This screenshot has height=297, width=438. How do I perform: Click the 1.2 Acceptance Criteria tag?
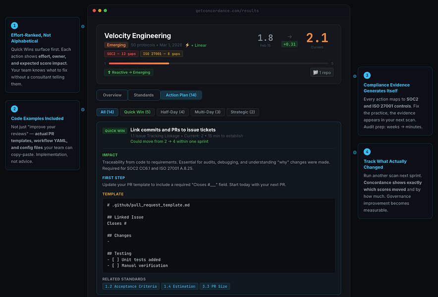click(x=131, y=287)
